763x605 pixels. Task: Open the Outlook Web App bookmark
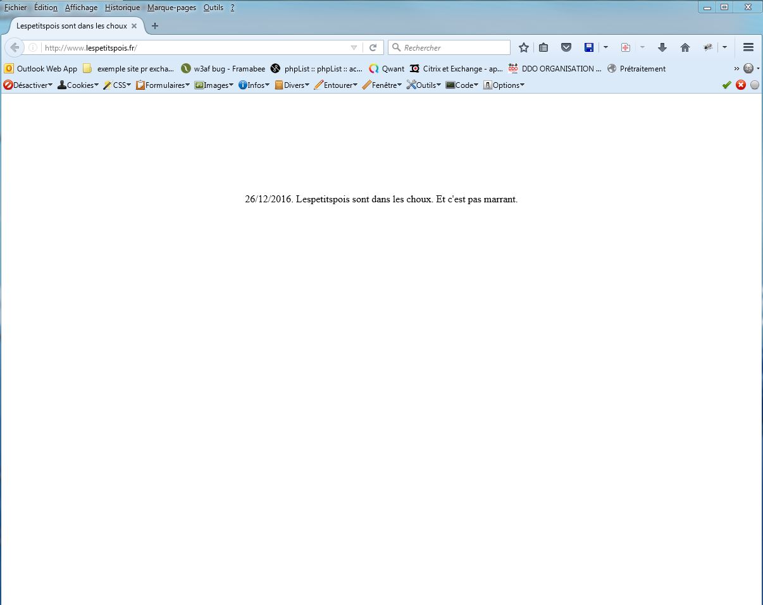pyautogui.click(x=41, y=69)
